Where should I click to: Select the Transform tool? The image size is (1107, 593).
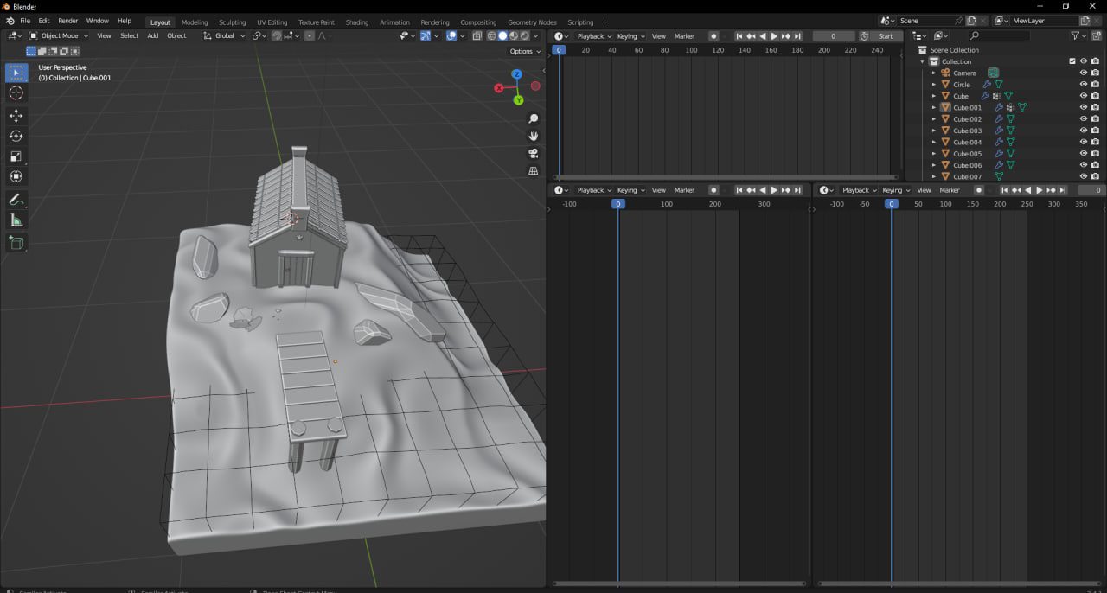[16, 176]
